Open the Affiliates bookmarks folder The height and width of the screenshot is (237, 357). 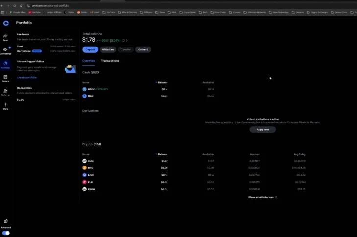click(146, 12)
